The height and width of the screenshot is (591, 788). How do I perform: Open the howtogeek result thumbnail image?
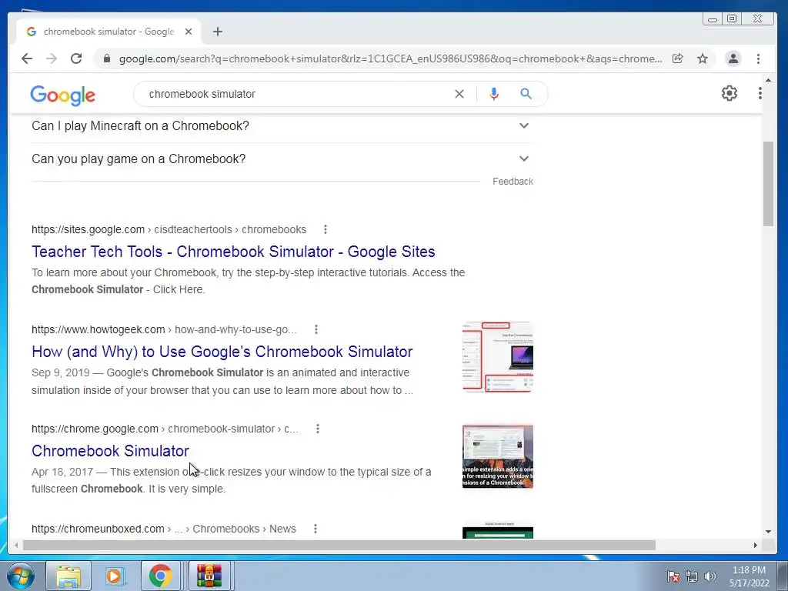[498, 357]
